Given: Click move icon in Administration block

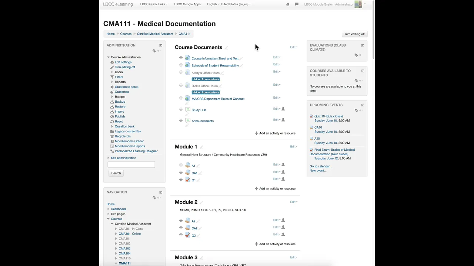Looking at the screenshot, I should 154,51.
